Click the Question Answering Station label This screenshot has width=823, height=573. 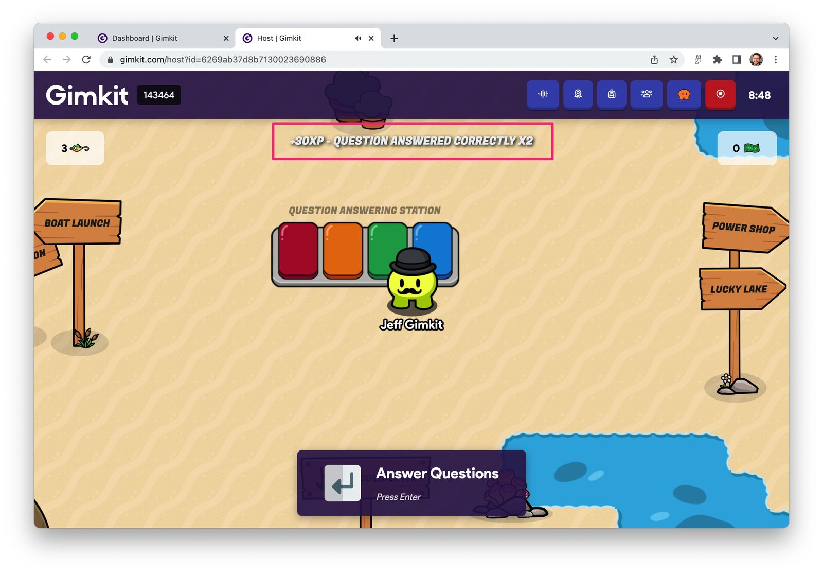click(365, 211)
